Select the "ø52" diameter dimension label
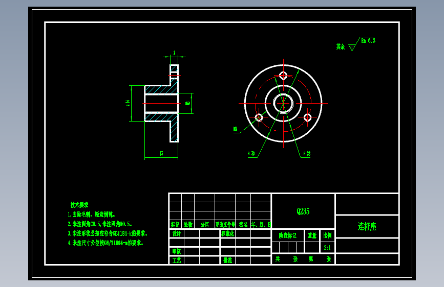The width and height of the screenshot is (444, 287). pyautogui.click(x=307, y=154)
